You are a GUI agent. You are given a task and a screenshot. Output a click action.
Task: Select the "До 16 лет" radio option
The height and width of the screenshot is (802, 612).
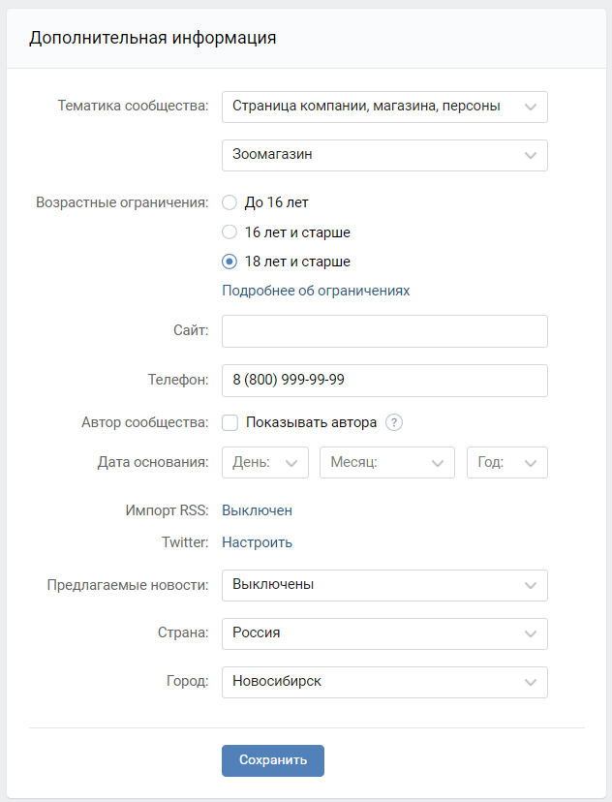[229, 202]
